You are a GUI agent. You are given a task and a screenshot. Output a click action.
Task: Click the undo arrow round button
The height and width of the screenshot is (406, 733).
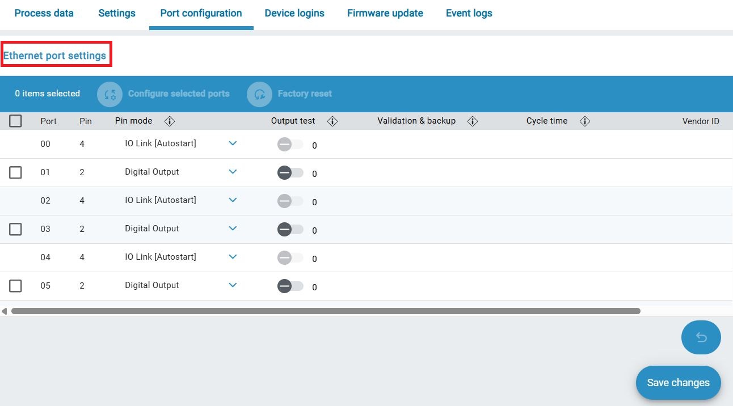tap(701, 337)
